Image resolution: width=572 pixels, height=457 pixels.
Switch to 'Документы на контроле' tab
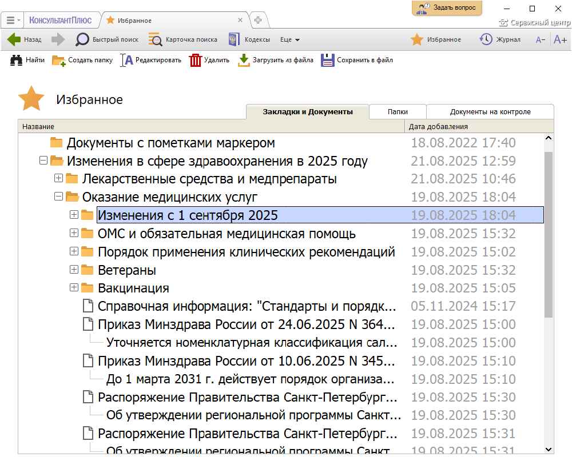click(x=490, y=112)
